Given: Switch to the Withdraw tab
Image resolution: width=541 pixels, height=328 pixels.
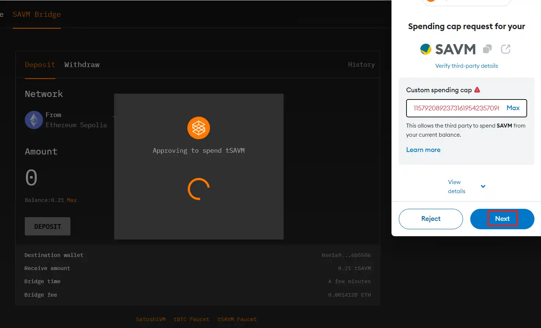Looking at the screenshot, I should click(x=82, y=65).
